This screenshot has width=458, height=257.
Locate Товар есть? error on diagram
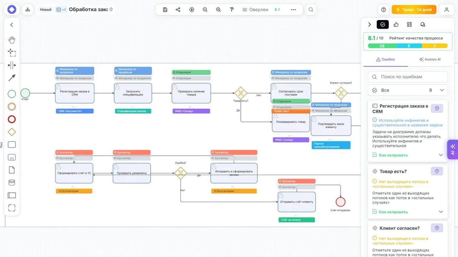437,171
